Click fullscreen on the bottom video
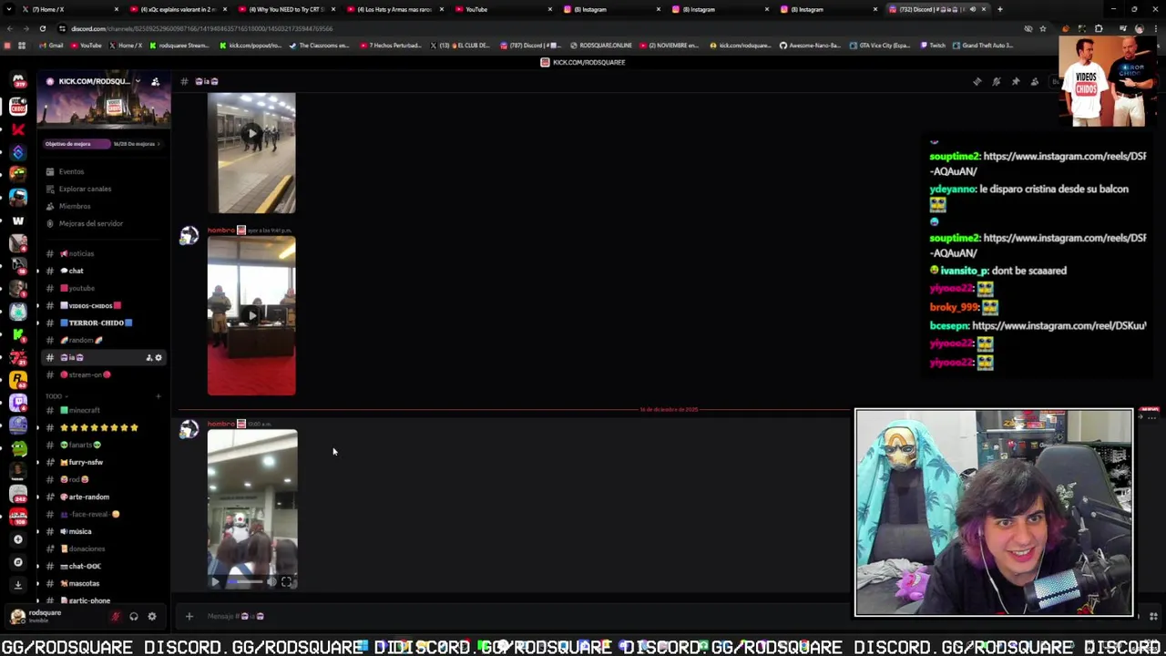Viewport: 1166px width, 656px height. point(286,581)
